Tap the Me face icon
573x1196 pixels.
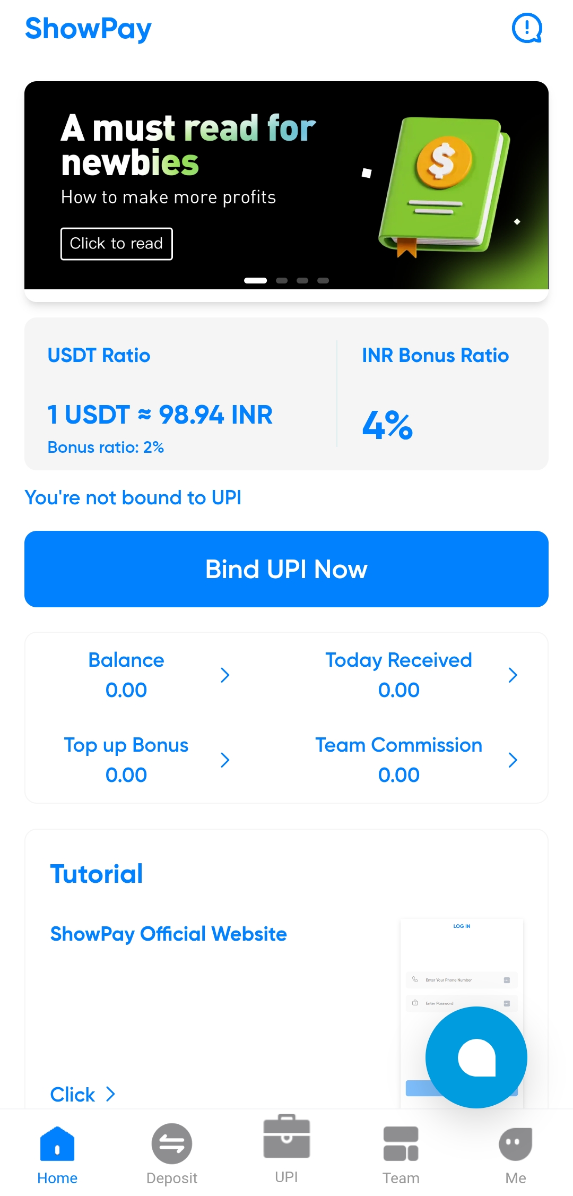click(x=515, y=1143)
